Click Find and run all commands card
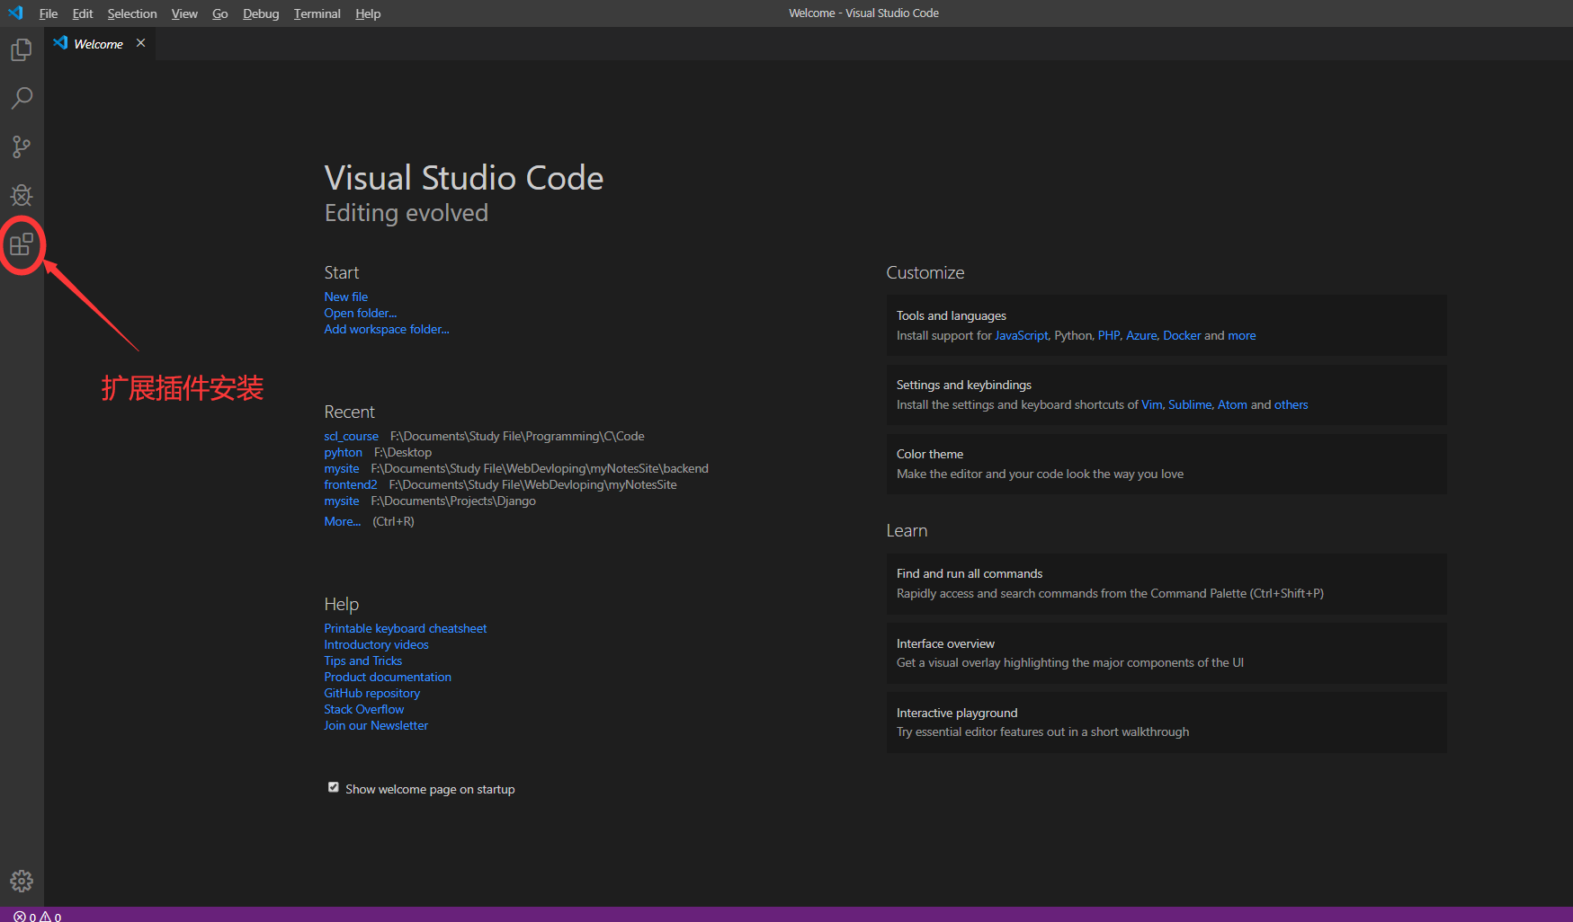1573x922 pixels. click(1166, 583)
